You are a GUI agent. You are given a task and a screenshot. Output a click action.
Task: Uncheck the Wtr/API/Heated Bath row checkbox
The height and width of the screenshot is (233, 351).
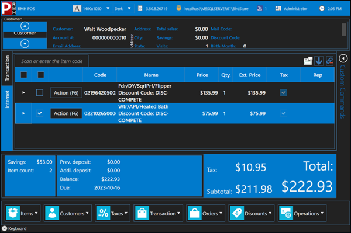(40, 113)
